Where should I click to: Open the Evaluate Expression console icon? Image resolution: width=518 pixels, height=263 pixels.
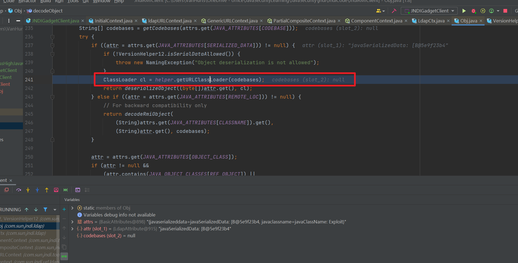[78, 190]
